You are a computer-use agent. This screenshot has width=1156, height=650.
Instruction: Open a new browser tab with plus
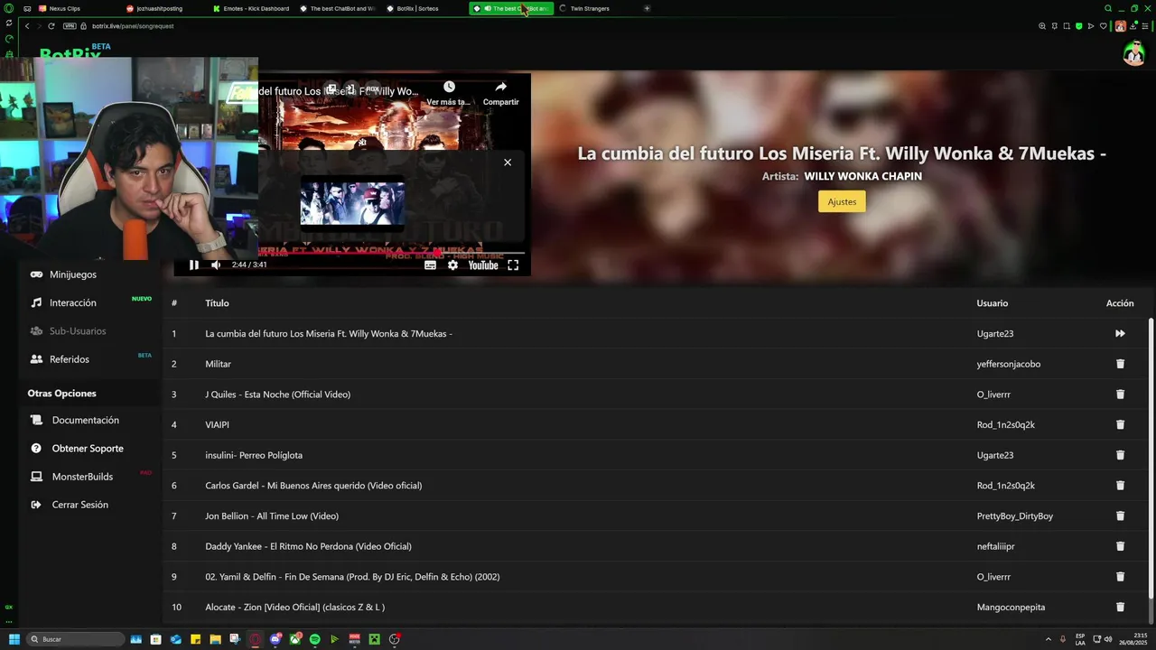pos(647,8)
